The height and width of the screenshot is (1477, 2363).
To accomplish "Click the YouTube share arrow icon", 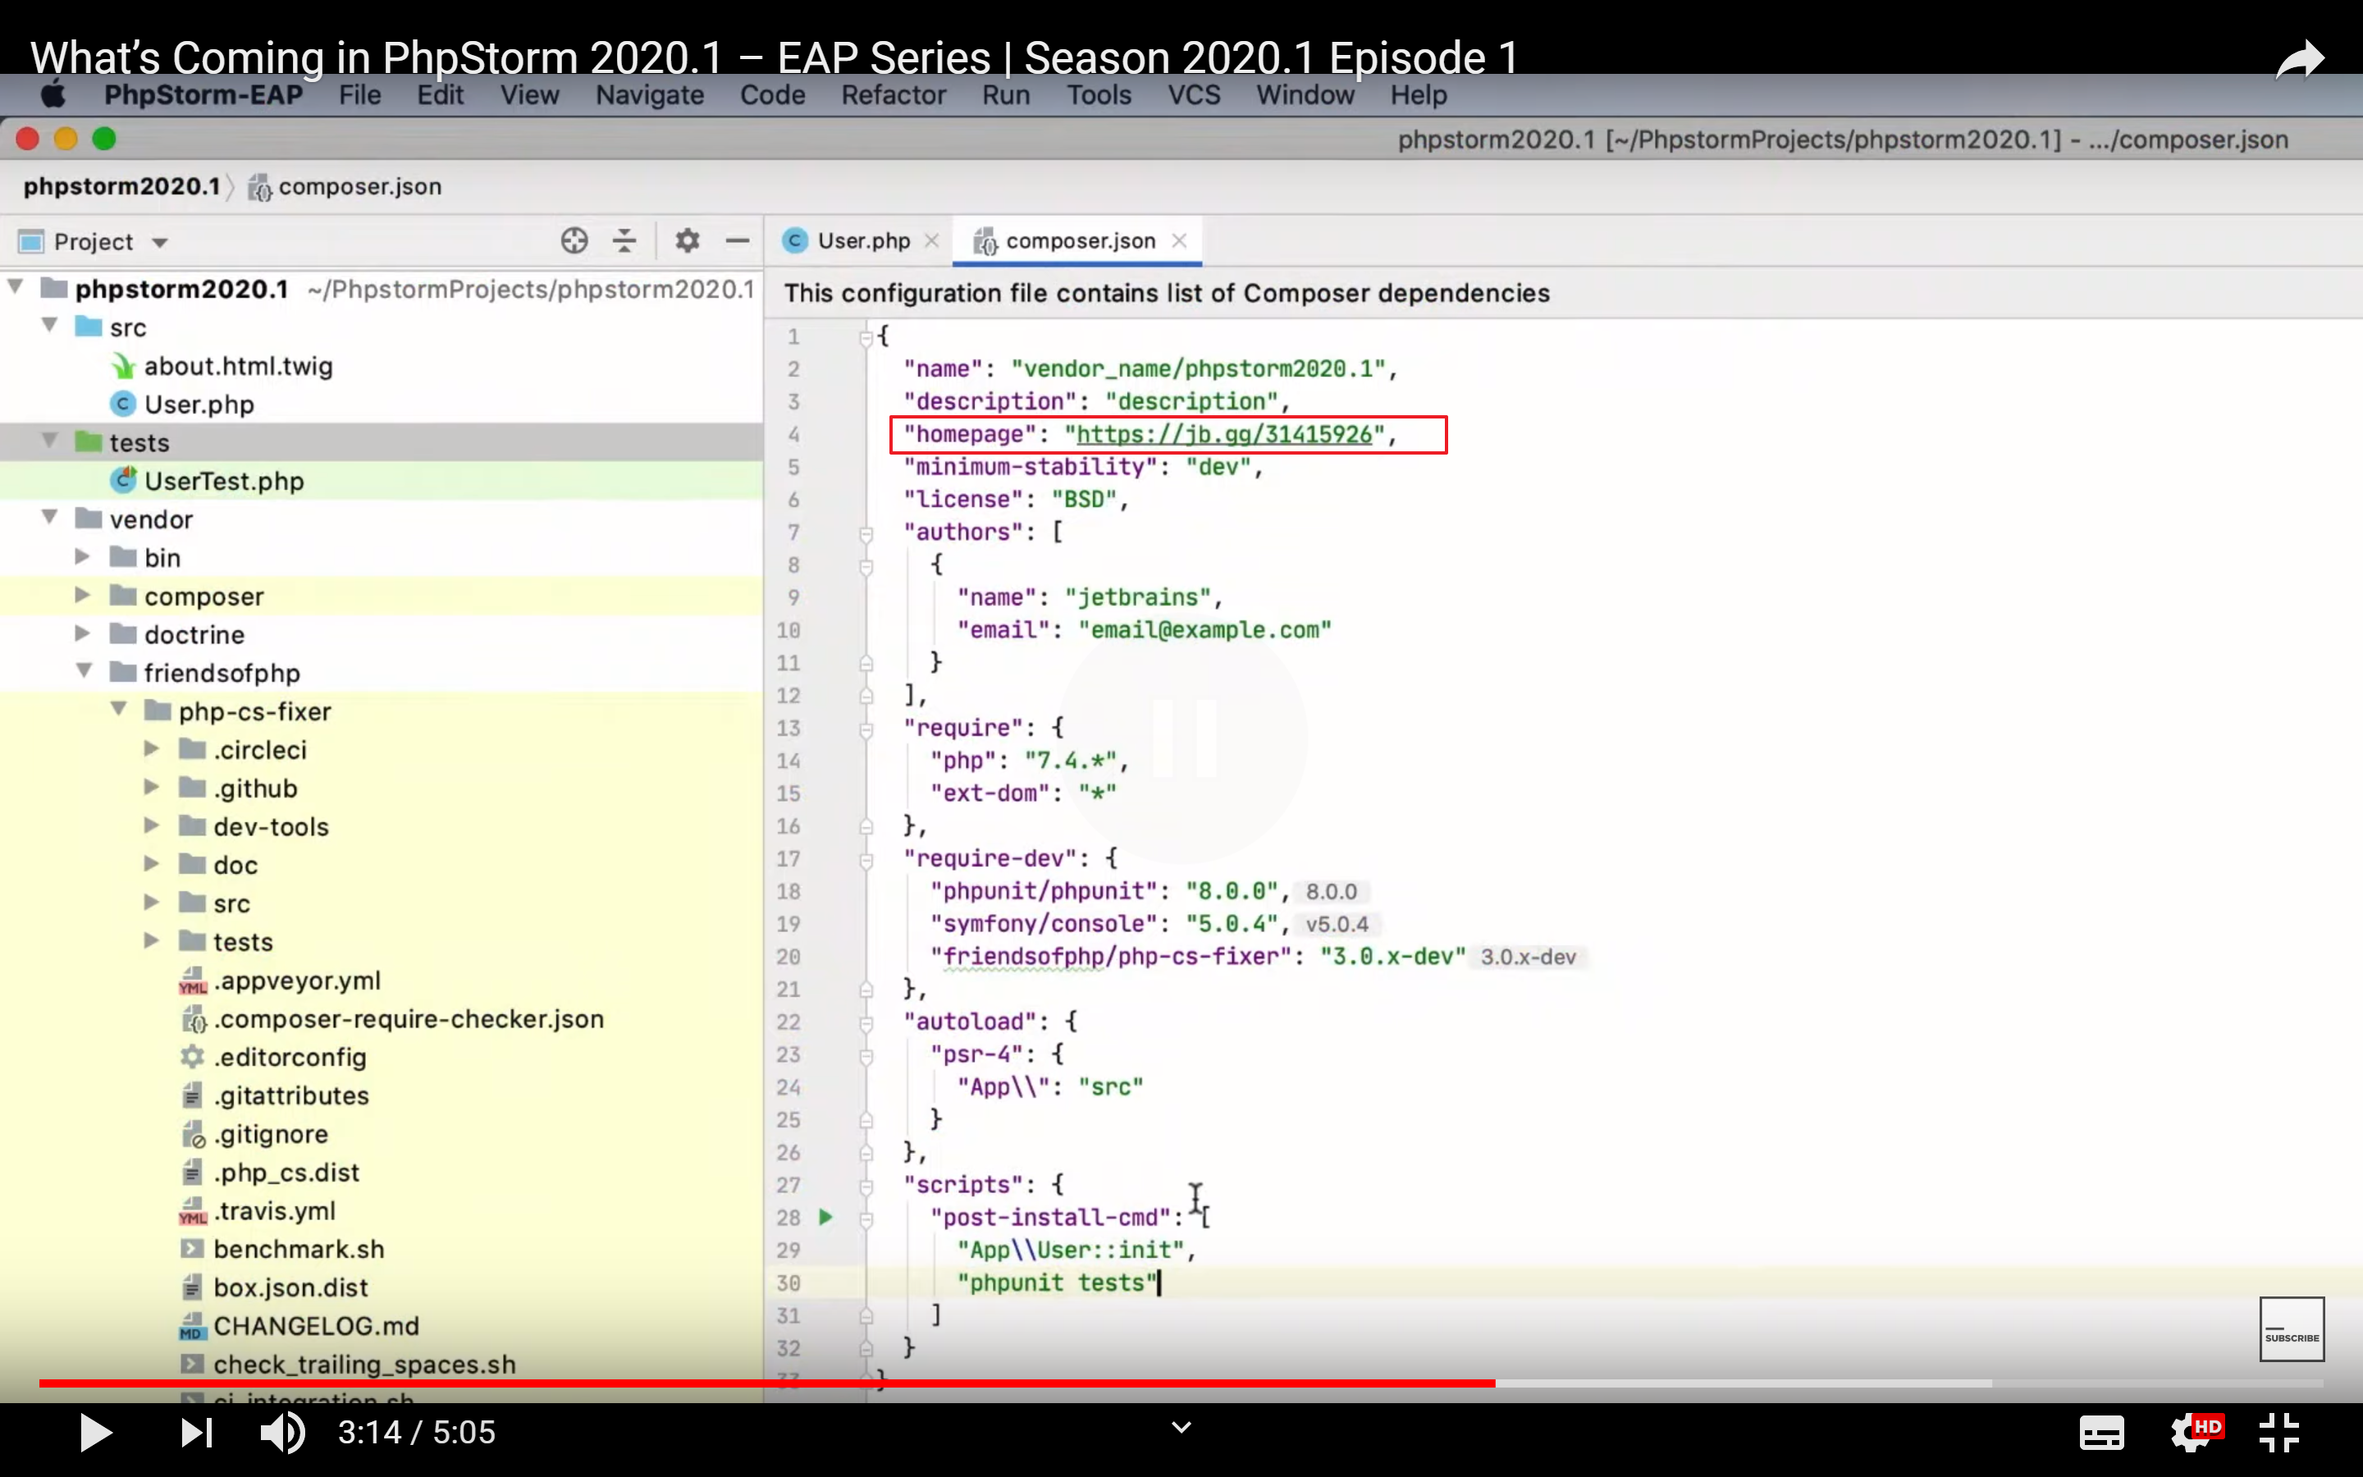I will coord(2300,61).
